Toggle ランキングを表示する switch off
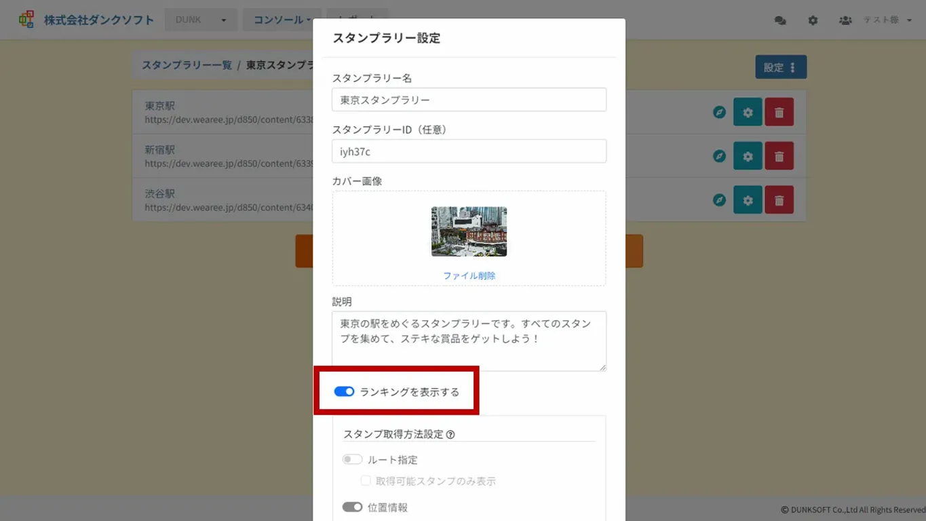This screenshot has width=926, height=521. 344,392
